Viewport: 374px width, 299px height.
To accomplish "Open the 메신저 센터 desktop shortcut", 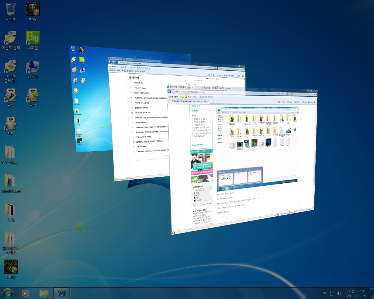I will (11, 41).
